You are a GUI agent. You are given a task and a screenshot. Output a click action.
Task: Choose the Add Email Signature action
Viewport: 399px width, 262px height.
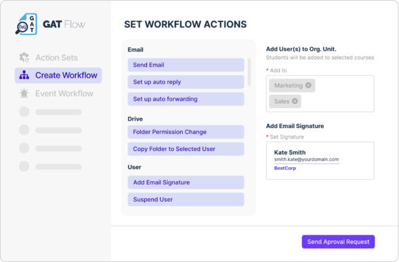tap(186, 182)
